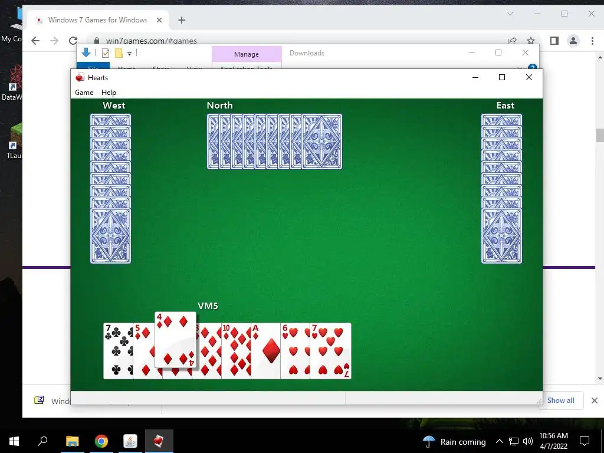Click West player's top face-down card
Viewport: 604px width, 453px height.
pyautogui.click(x=110, y=119)
